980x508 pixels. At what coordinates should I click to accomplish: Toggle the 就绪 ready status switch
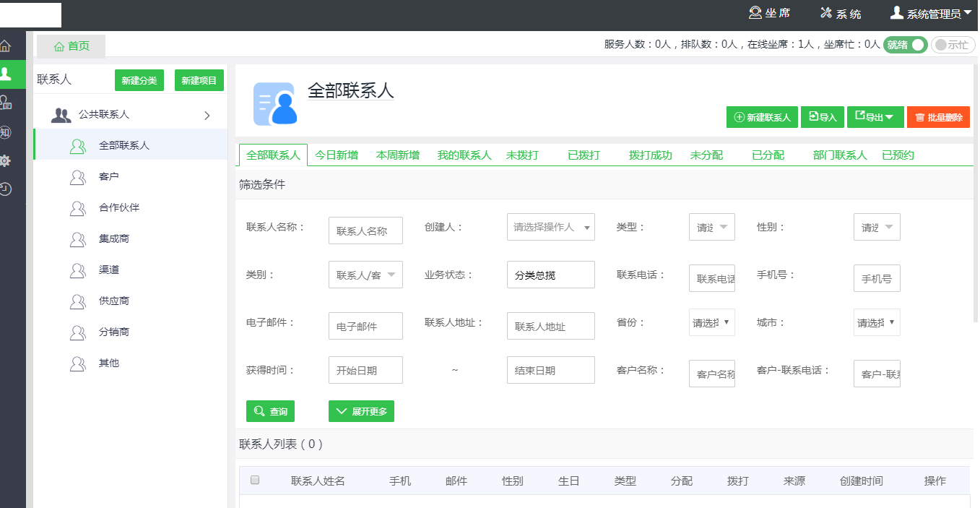[905, 45]
